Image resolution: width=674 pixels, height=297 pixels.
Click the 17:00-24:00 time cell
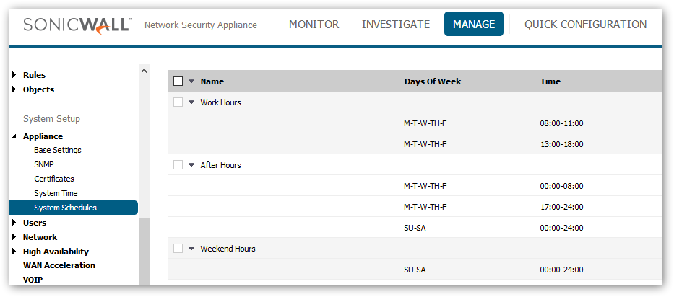561,207
